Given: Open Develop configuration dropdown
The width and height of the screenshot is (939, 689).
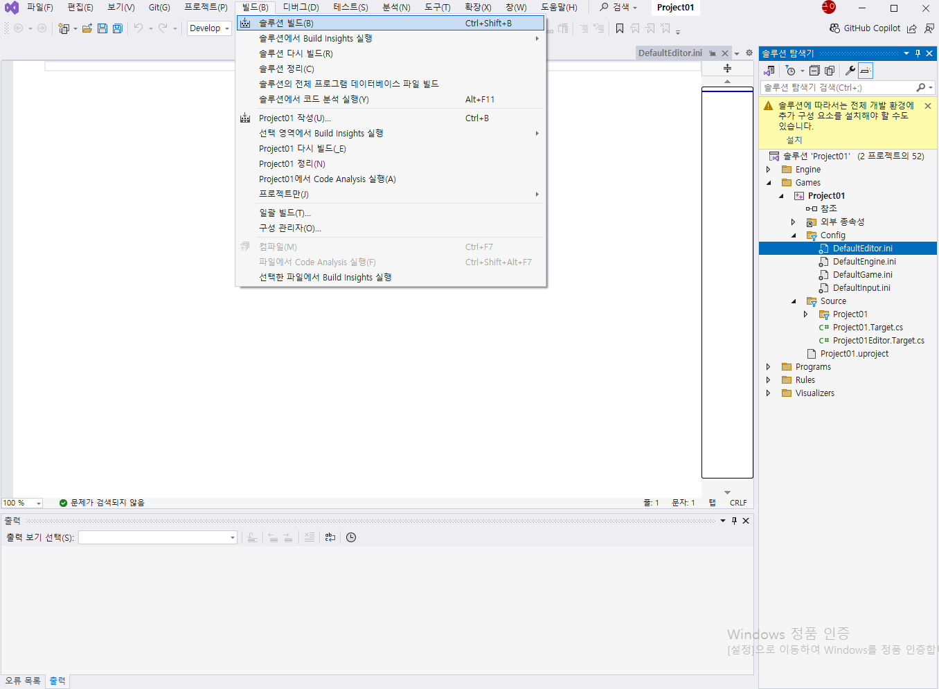Looking at the screenshot, I should click(x=210, y=28).
